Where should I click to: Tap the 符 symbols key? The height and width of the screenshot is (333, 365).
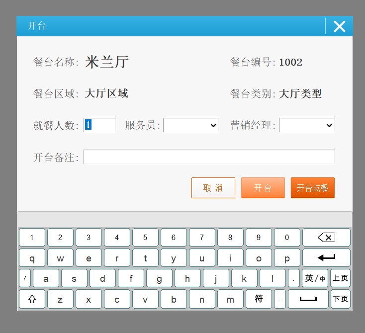tap(259, 299)
